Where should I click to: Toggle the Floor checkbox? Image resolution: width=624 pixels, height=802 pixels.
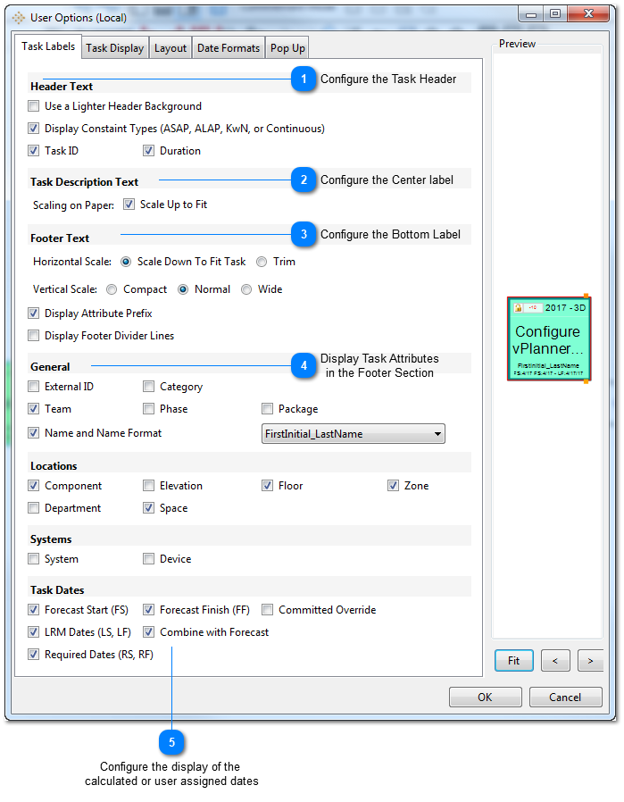(x=267, y=485)
